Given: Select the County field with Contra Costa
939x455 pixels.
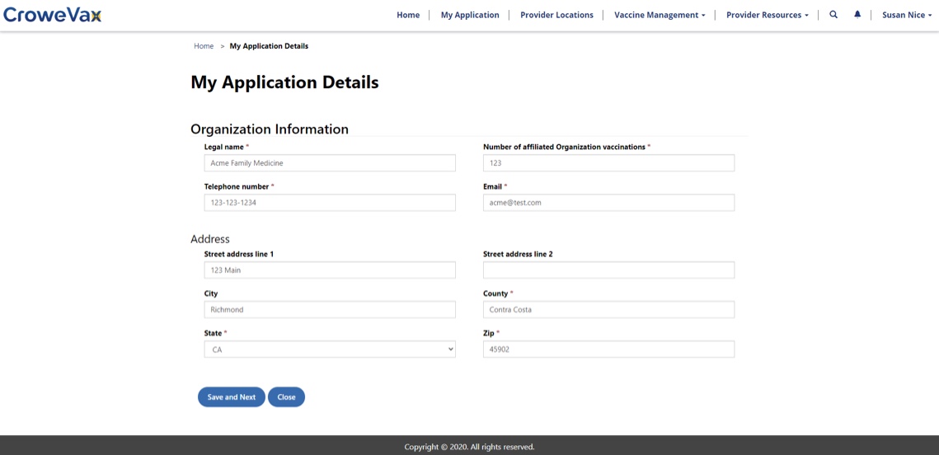Looking at the screenshot, I should coord(608,310).
